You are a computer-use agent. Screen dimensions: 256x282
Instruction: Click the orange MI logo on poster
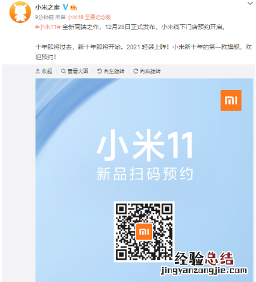(231, 100)
